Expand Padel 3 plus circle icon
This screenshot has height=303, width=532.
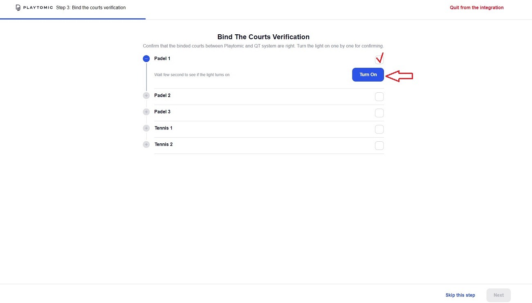[146, 112]
